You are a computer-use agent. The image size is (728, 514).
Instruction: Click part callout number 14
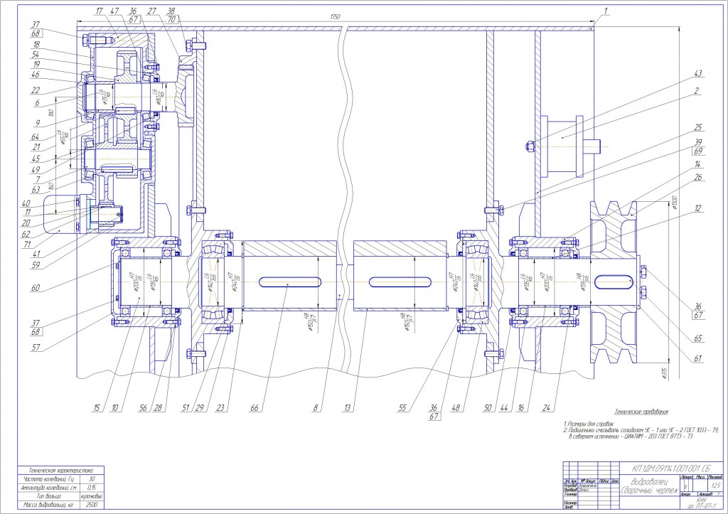(x=698, y=164)
